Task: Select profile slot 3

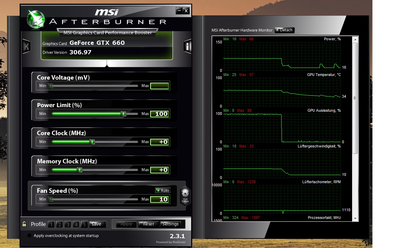Action: (67, 224)
